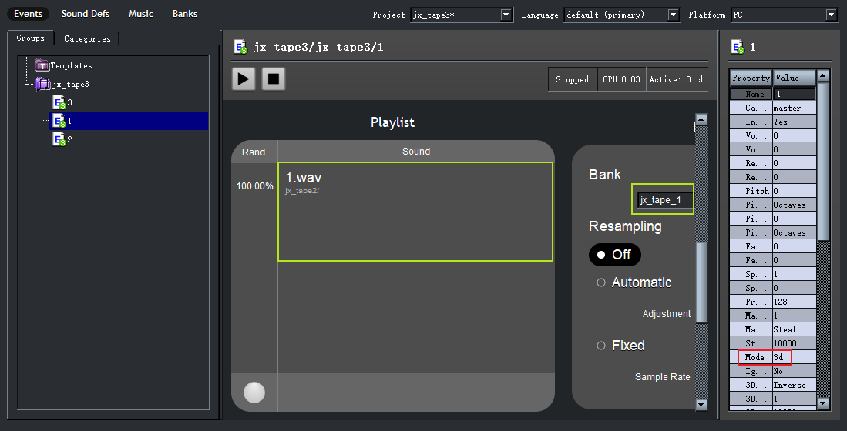The height and width of the screenshot is (431, 847).
Task: Click the event icon next to 3
Action: click(x=59, y=102)
